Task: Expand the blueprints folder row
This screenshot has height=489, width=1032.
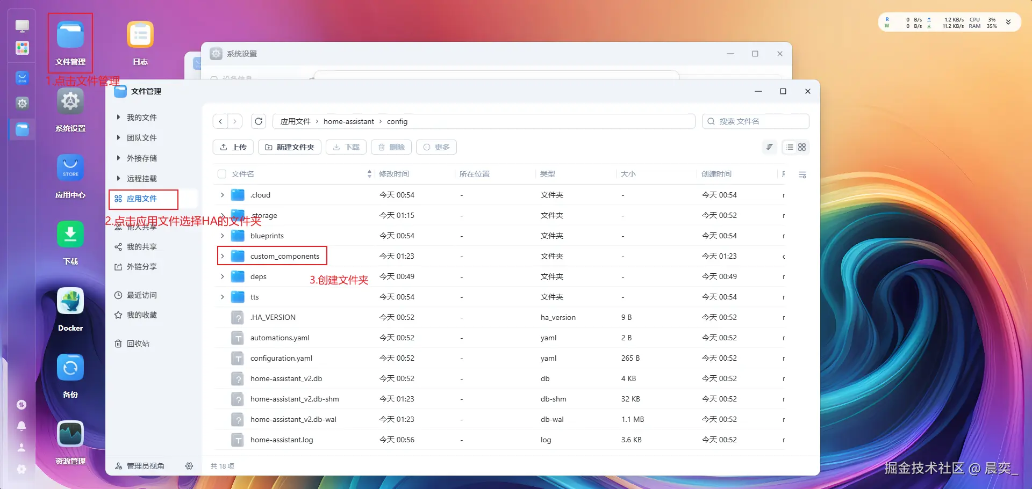Action: point(223,236)
